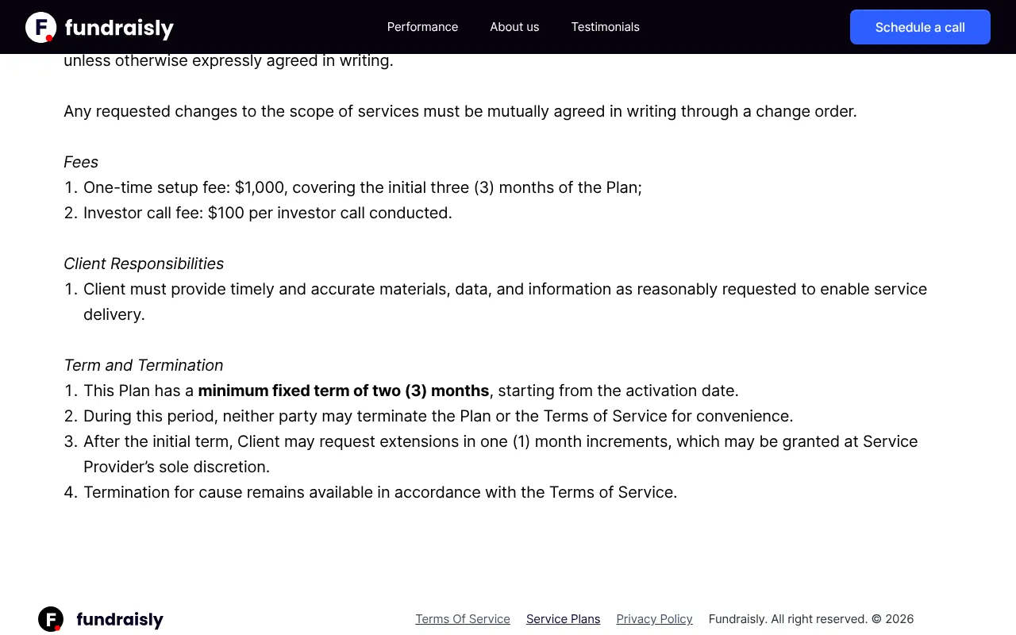1016x635 pixels.
Task: Click 'unless otherwise expressly agreed in writing.' text
Action: pyautogui.click(x=229, y=60)
